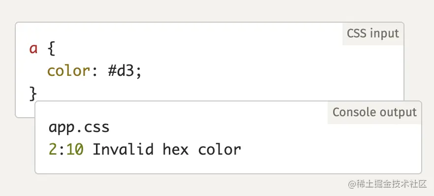Click the closing curly brace
The width and height of the screenshot is (434, 196).
[33, 94]
